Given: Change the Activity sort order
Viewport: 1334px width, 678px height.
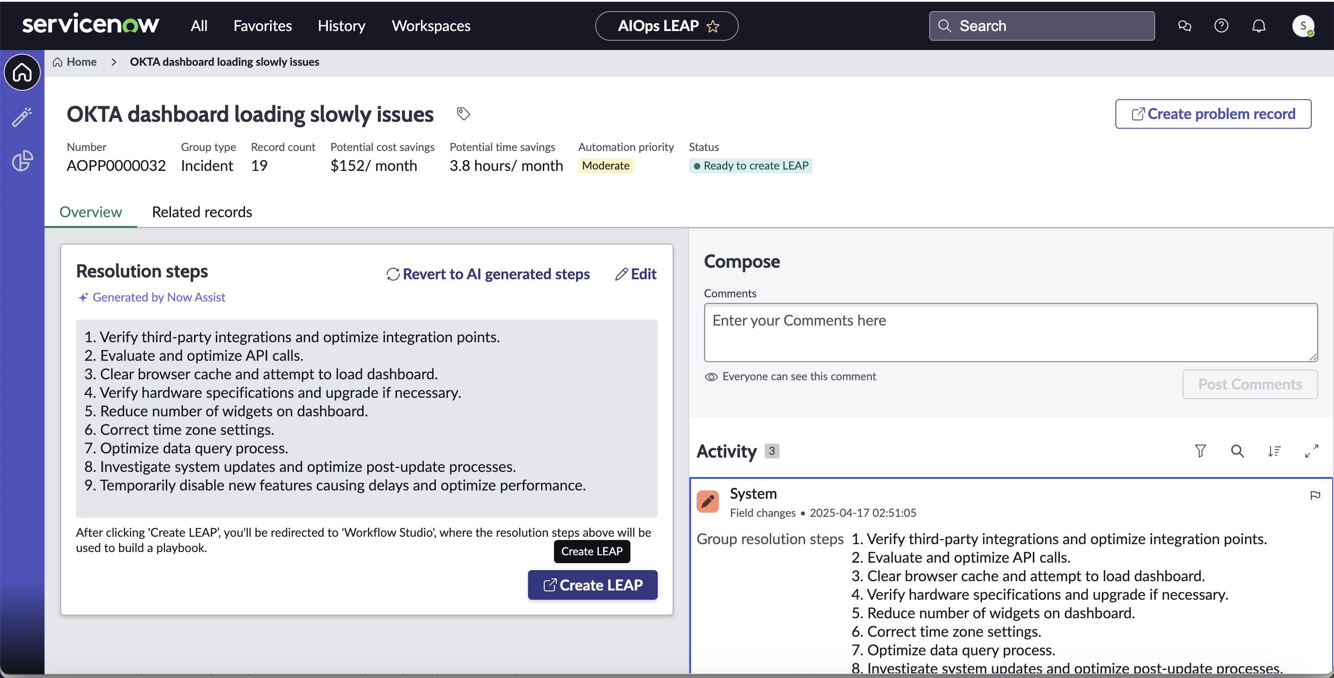Looking at the screenshot, I should 1274,451.
